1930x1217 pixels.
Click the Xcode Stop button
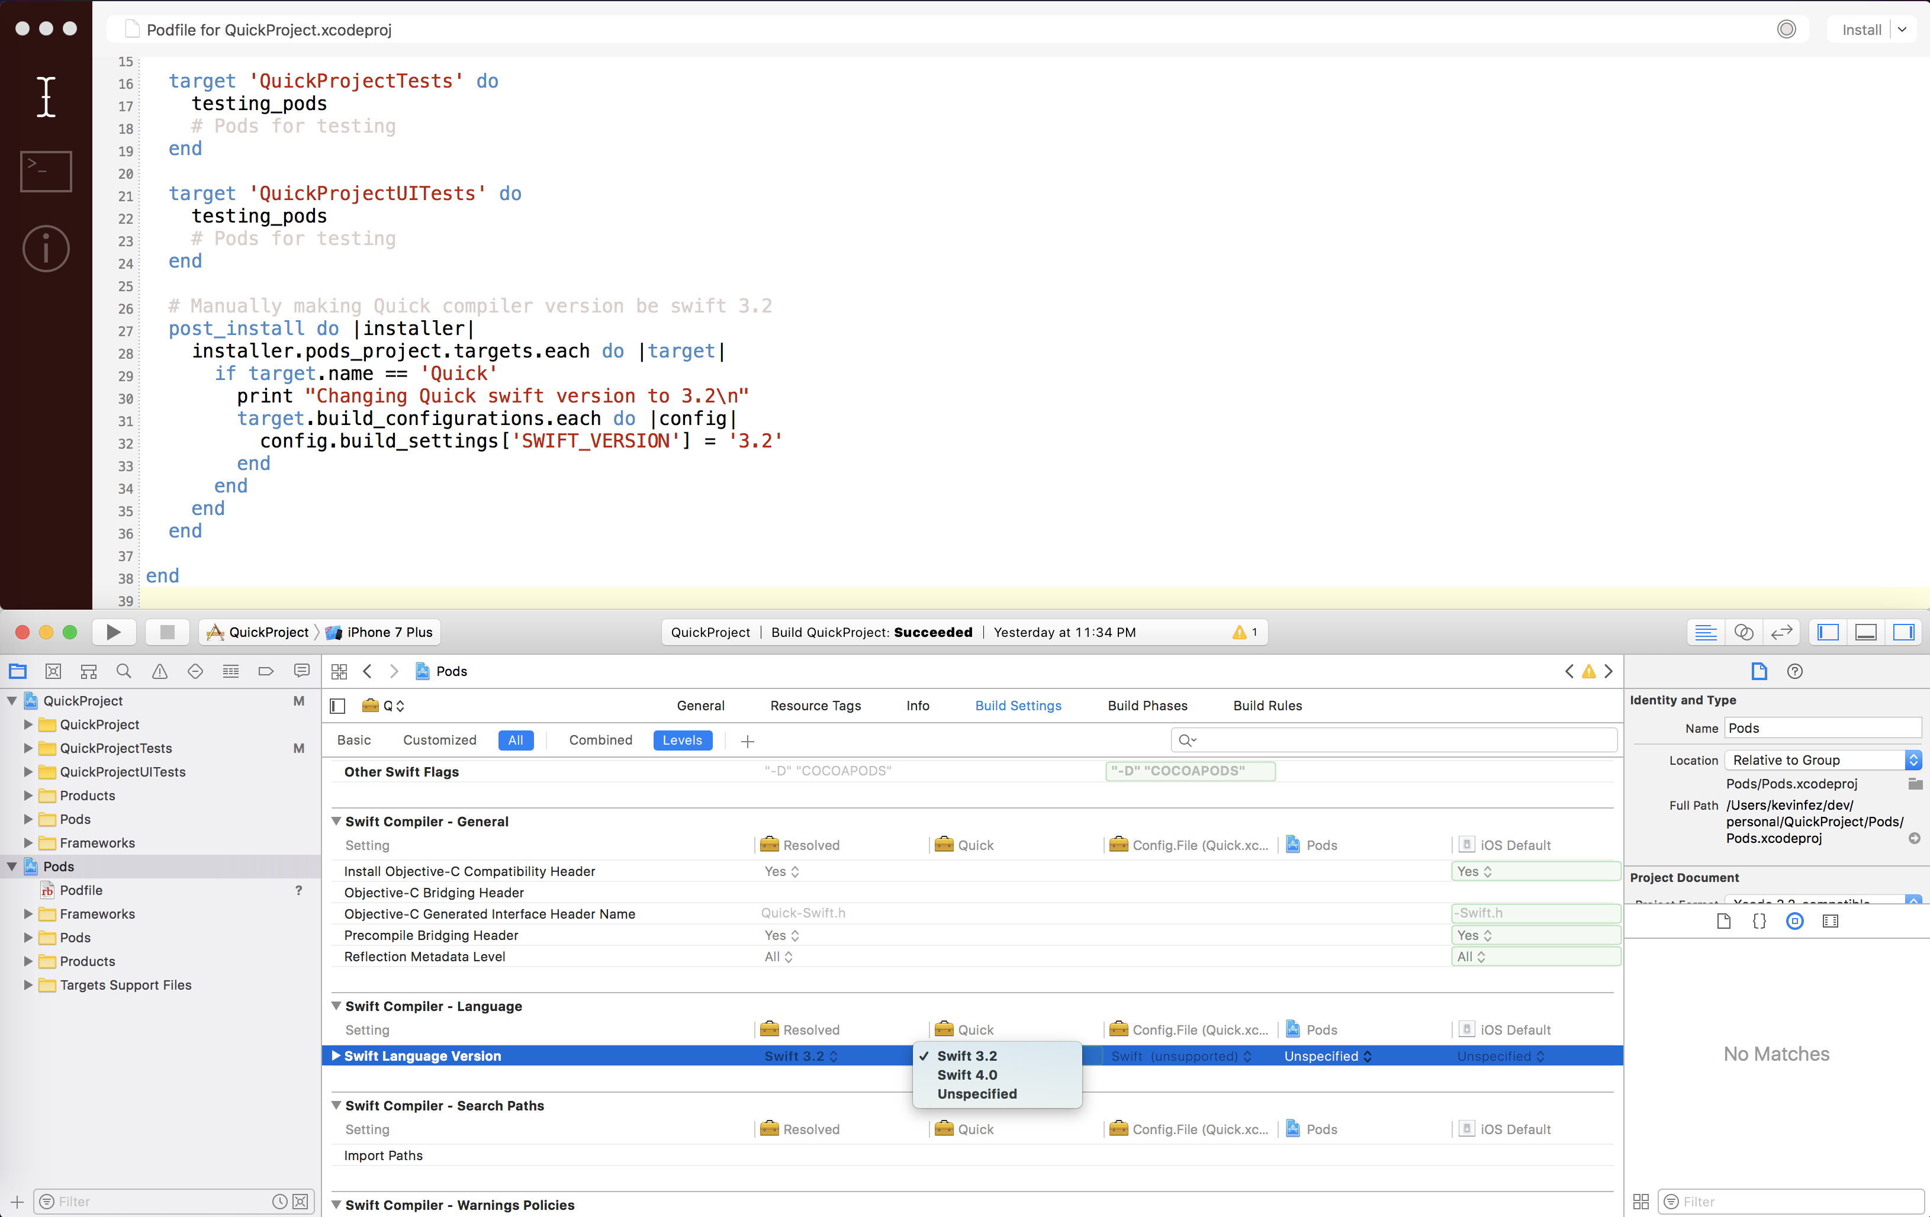(x=168, y=632)
